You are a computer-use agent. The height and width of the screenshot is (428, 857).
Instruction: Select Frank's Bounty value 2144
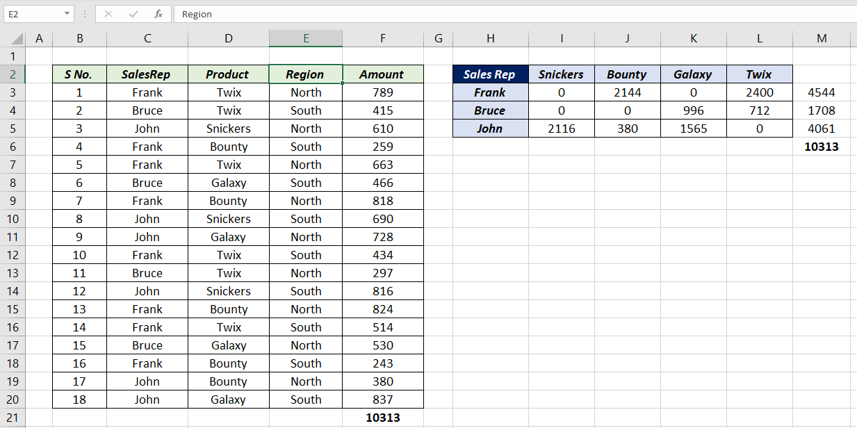point(627,92)
